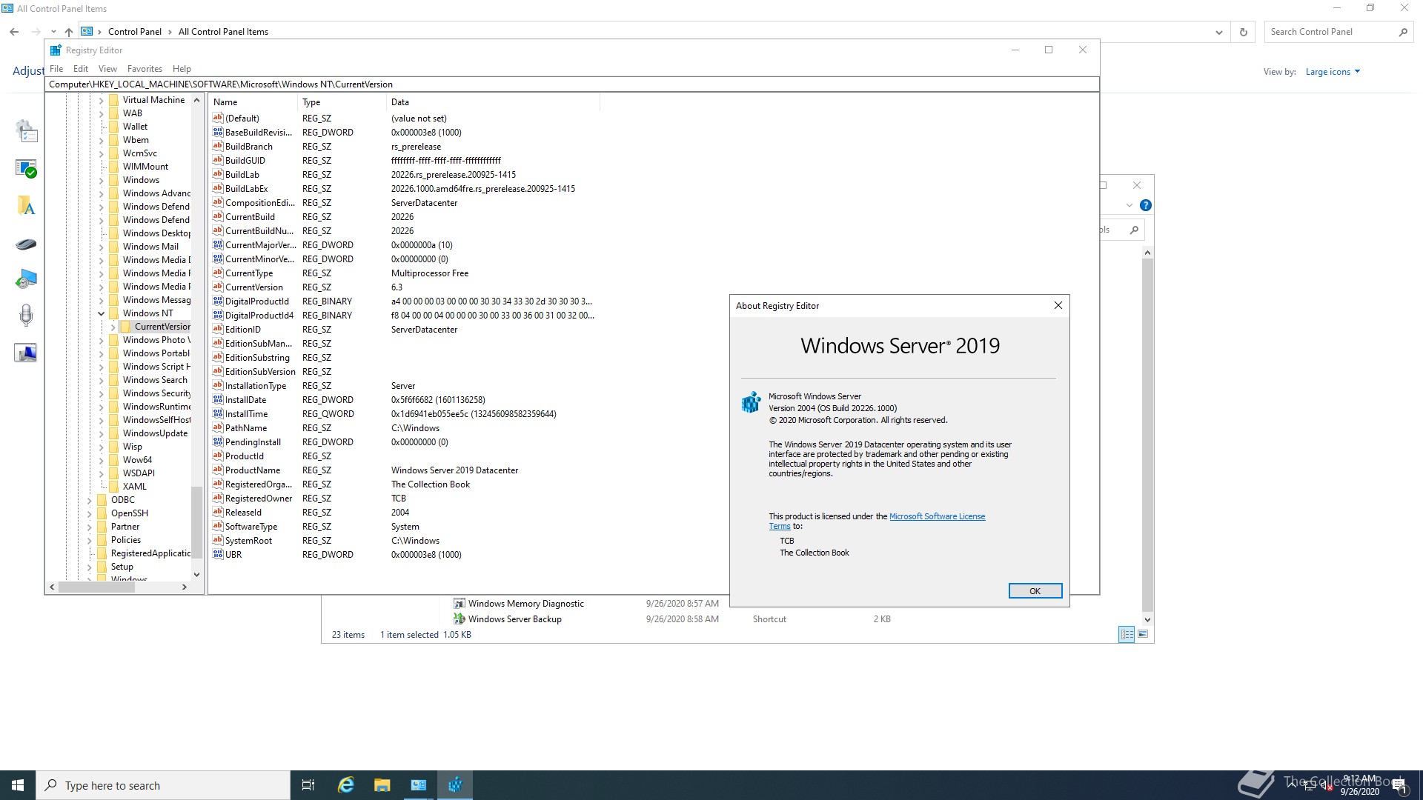Click the registry tree horizontal scrollbar thumb
This screenshot has height=800, width=1423.
(96, 587)
